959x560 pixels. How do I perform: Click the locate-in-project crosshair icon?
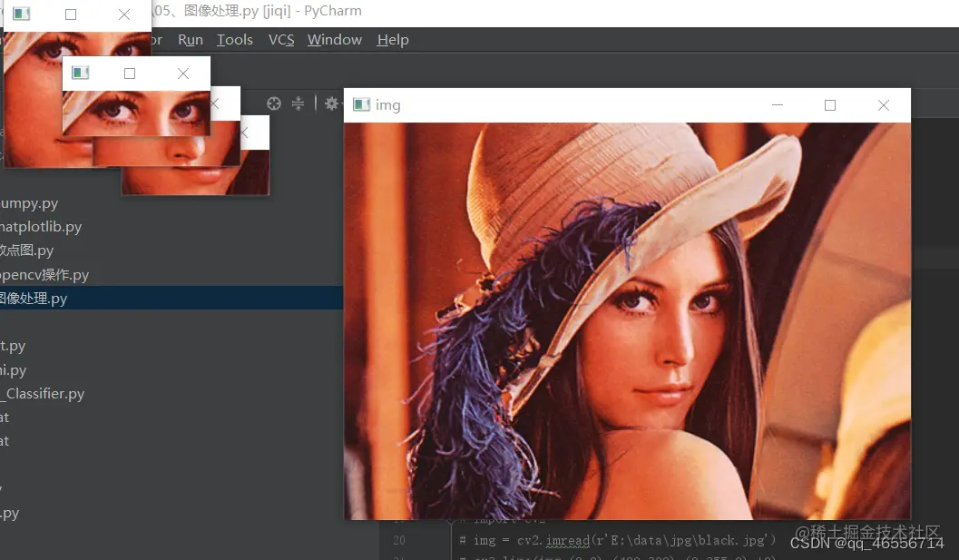point(274,103)
